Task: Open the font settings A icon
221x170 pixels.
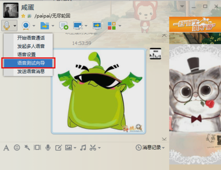Action: (x=6, y=148)
